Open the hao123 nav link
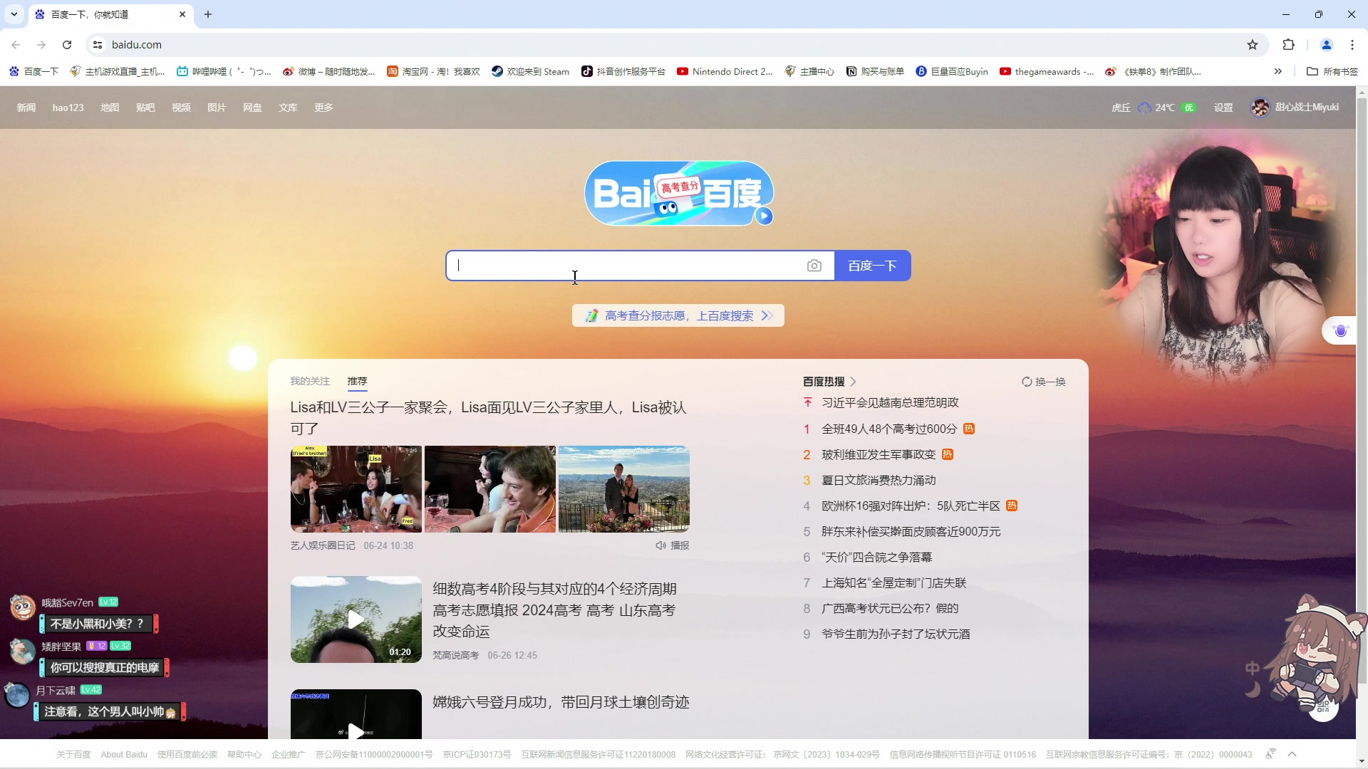The height and width of the screenshot is (769, 1368). (68, 108)
